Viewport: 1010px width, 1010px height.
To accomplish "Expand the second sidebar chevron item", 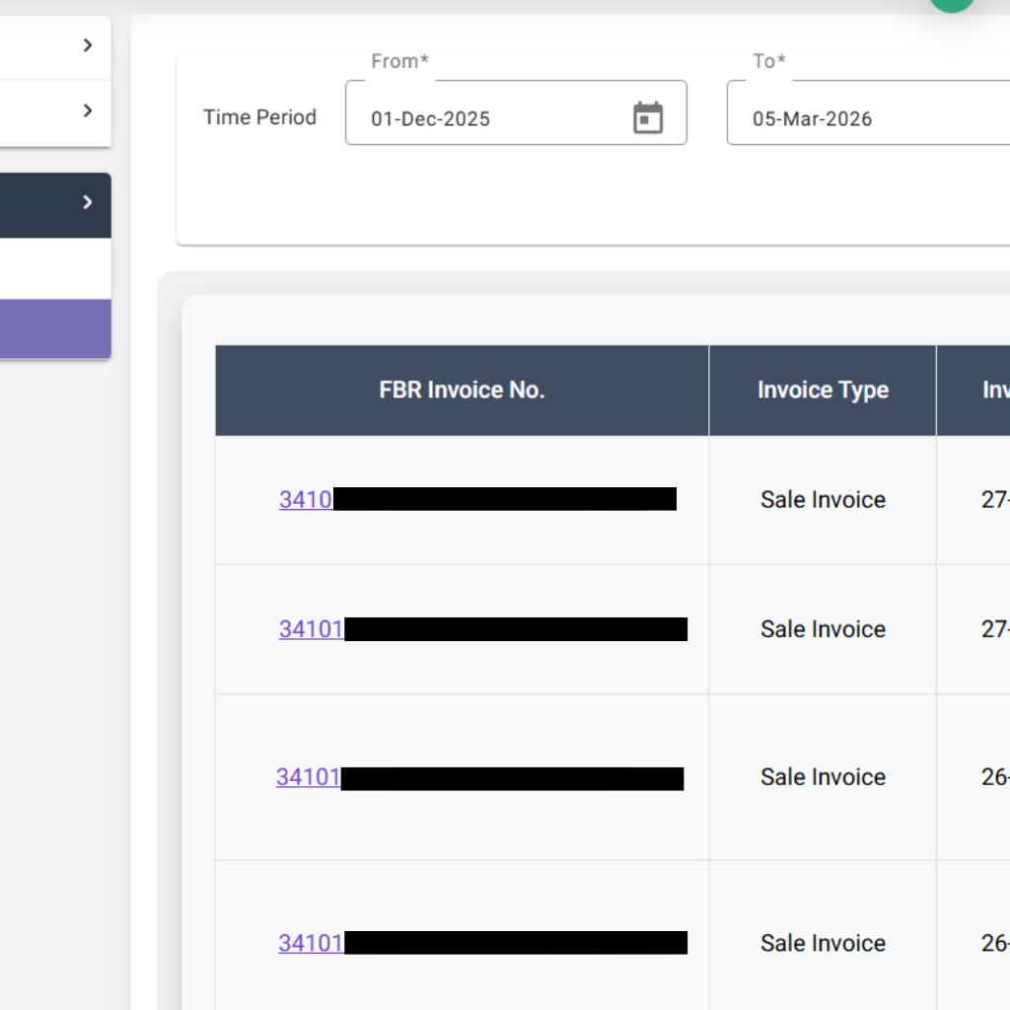I will click(x=88, y=110).
